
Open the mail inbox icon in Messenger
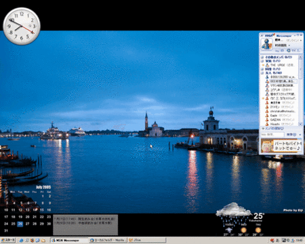[x=277, y=50]
